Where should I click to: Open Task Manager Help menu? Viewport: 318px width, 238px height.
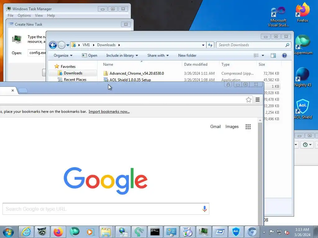(51, 15)
